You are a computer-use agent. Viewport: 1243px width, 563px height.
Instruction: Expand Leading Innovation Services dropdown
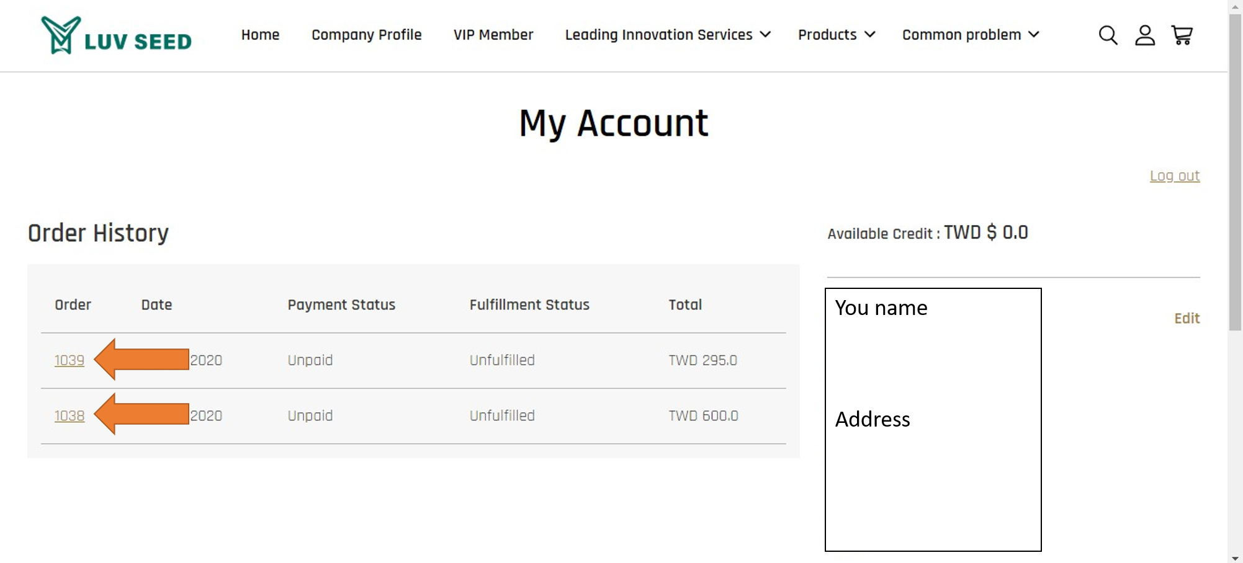pos(668,35)
